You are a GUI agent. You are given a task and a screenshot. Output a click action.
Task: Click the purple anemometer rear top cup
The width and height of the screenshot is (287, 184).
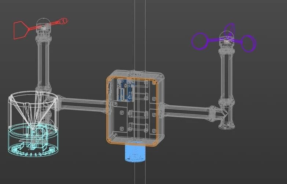[229, 29]
